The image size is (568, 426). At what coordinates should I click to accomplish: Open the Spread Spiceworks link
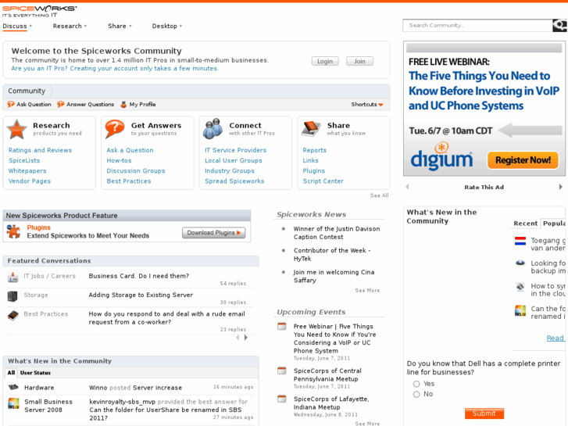click(234, 181)
